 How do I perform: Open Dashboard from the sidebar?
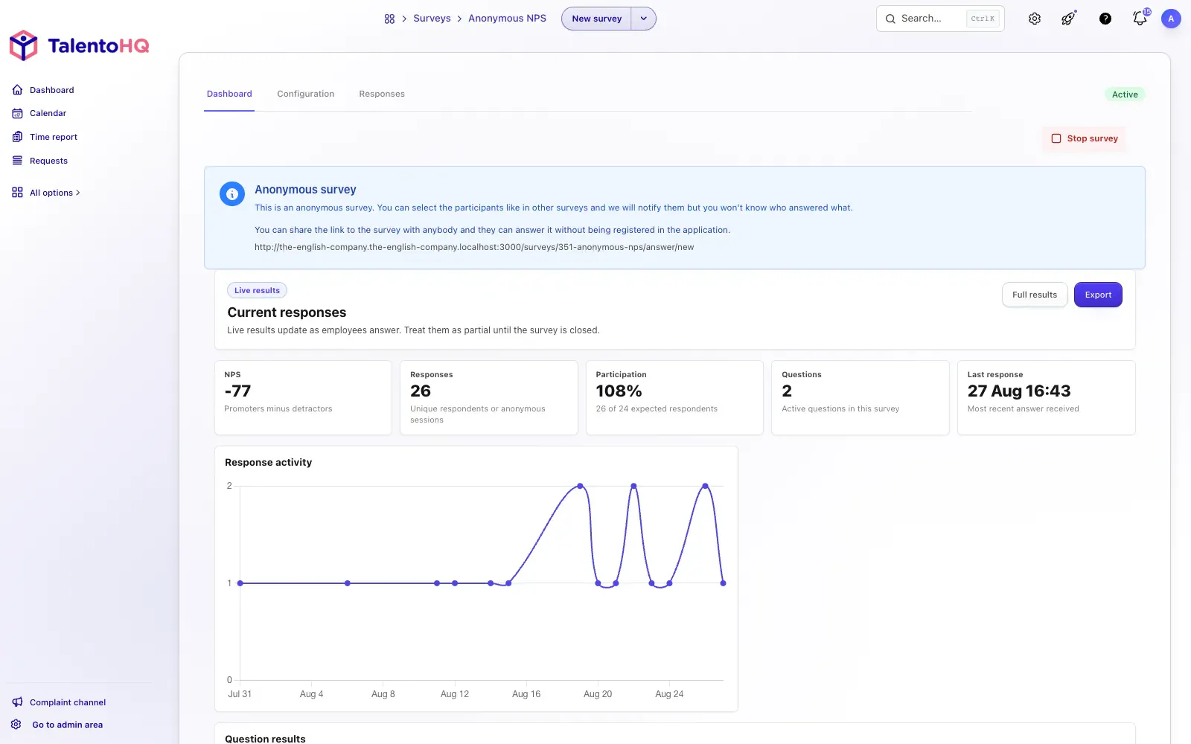(43, 90)
